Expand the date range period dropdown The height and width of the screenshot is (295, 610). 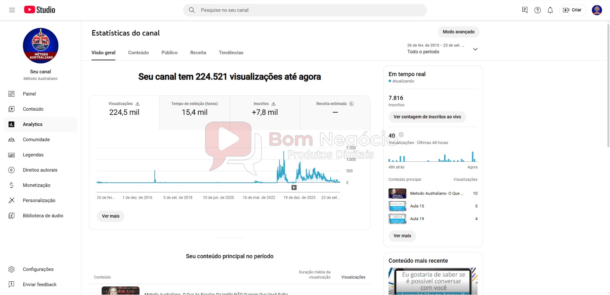coord(475,49)
